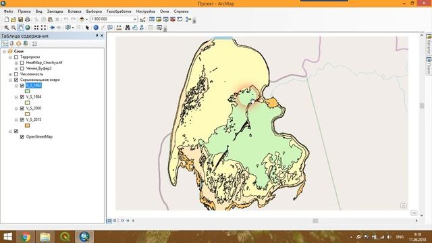Open the Правка menu
This screenshot has height=243, width=432.
[x=24, y=11]
